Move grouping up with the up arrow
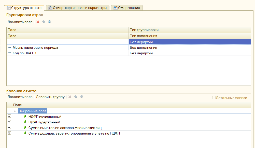The width and height of the screenshot is (255, 148). pyautogui.click(x=44, y=22)
